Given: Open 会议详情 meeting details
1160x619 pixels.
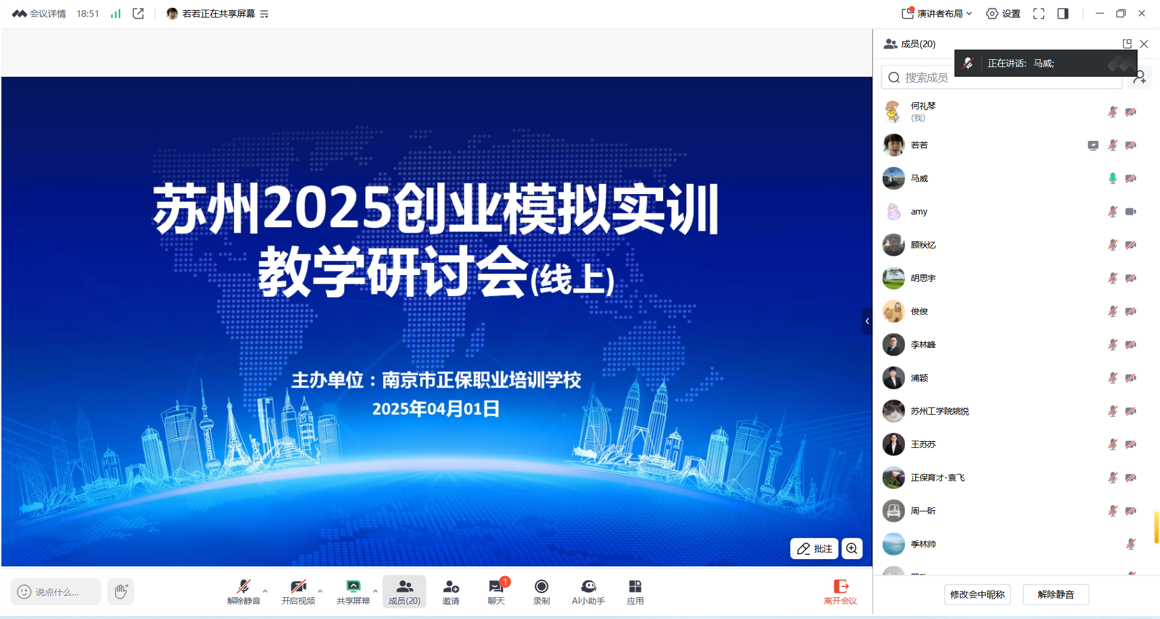Looking at the screenshot, I should click(40, 13).
